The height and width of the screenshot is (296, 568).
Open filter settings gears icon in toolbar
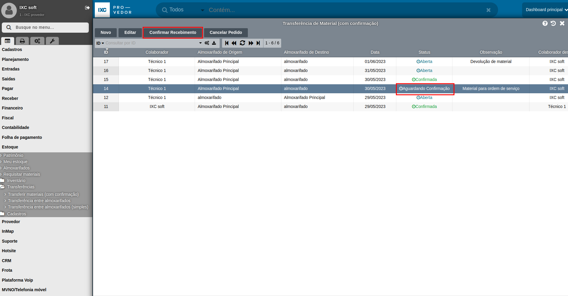[x=207, y=43]
